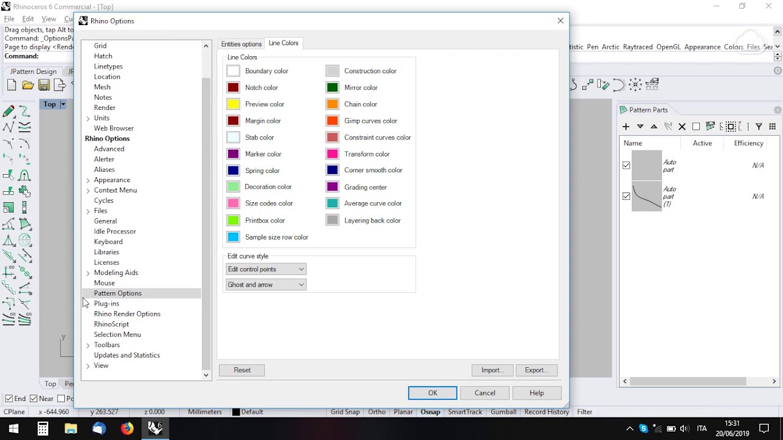783x440 pixels.
Task: Click the Import... button
Action: coord(492,370)
